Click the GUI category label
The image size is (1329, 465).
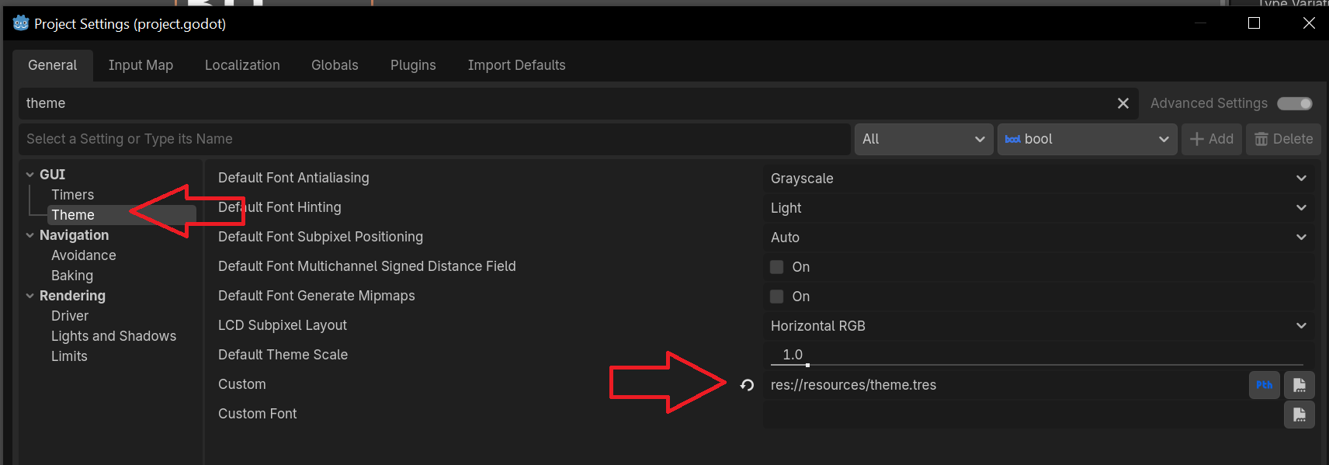[x=52, y=175]
